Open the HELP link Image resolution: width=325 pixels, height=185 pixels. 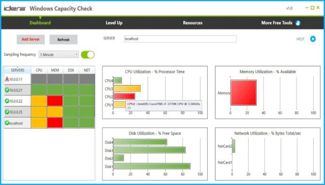point(300,39)
